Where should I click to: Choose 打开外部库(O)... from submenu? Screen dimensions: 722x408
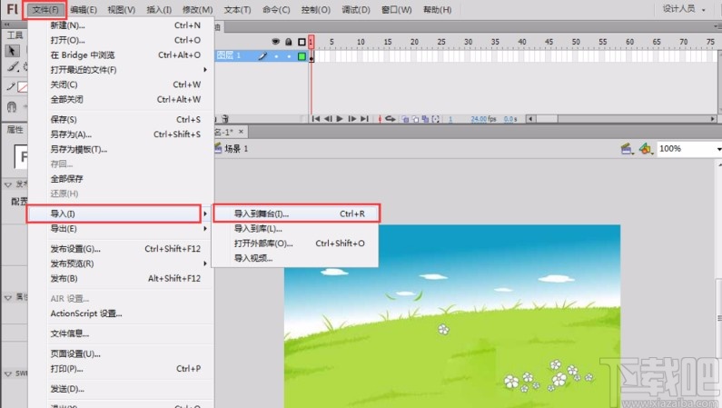[294, 244]
